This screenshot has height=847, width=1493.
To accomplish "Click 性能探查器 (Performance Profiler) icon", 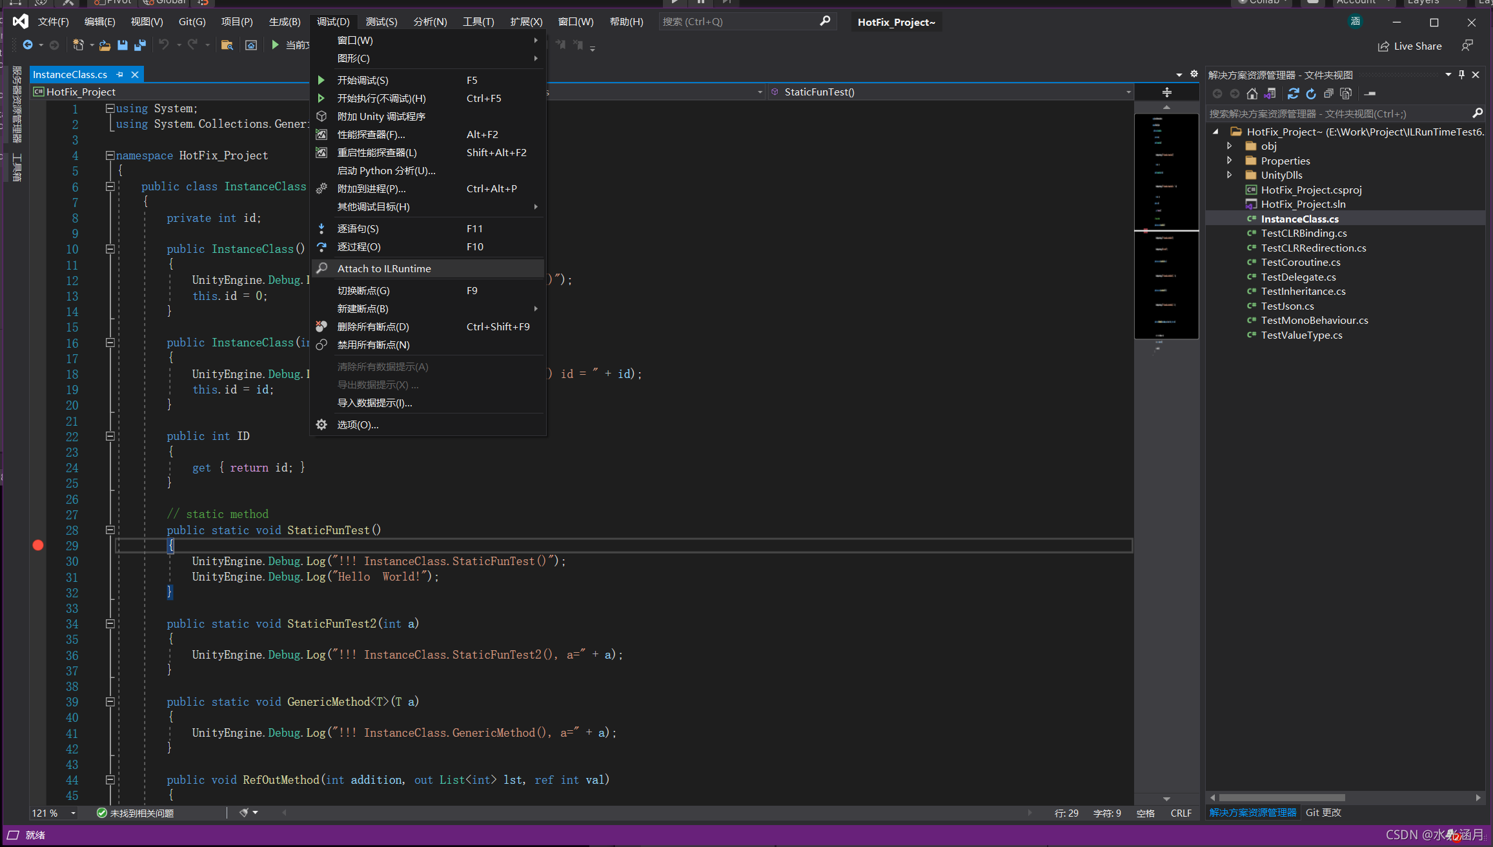I will point(323,134).
